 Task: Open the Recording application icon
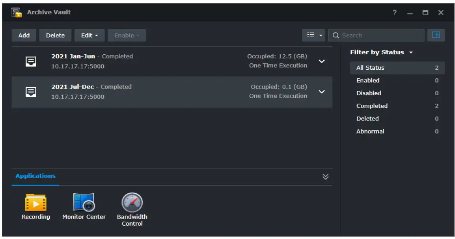[35, 203]
